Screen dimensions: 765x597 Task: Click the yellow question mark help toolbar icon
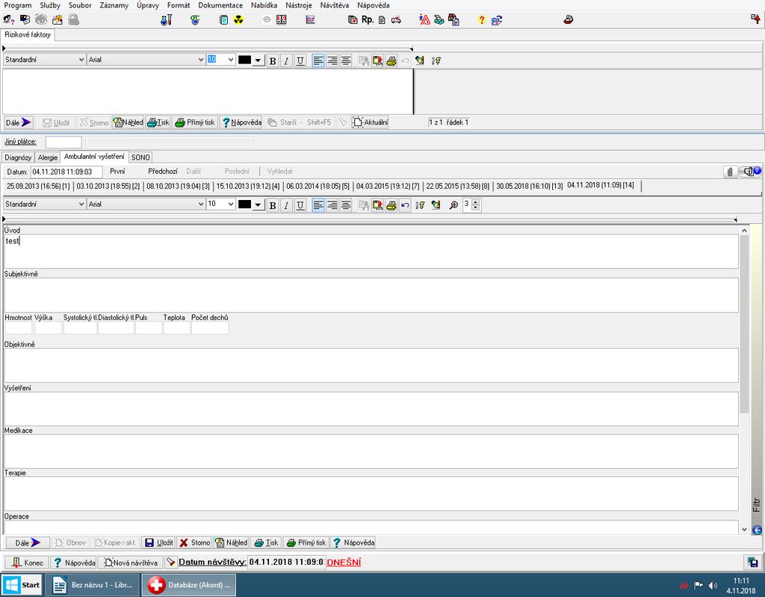[x=482, y=20]
